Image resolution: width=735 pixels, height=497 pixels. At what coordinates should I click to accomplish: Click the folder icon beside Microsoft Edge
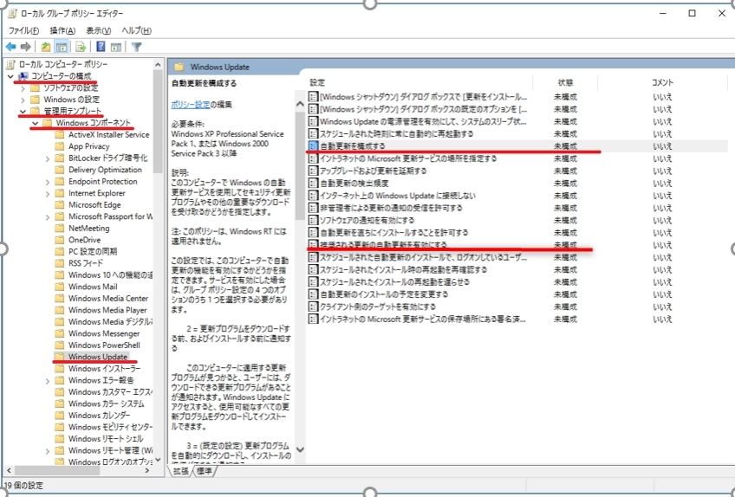point(60,204)
